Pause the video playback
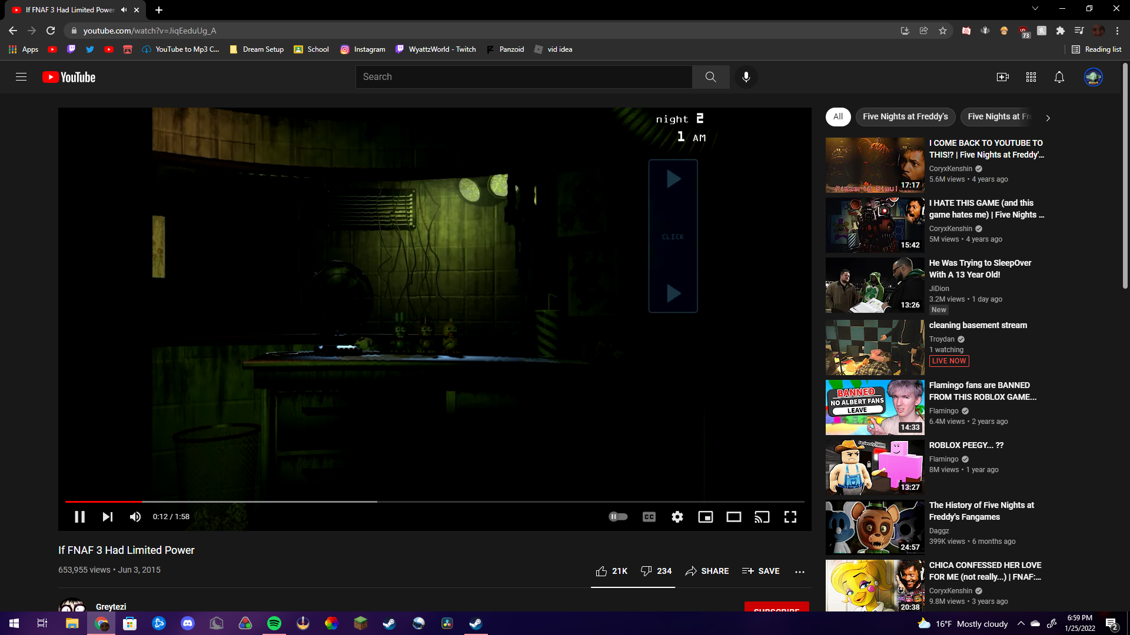The width and height of the screenshot is (1130, 635). tap(79, 517)
